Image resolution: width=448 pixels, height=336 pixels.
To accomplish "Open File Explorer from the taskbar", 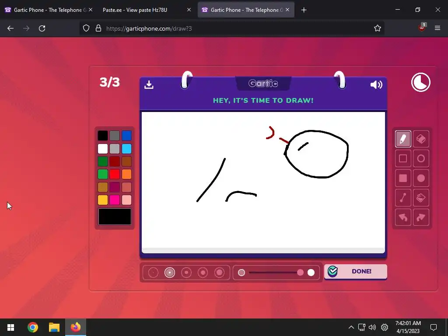I will click(54, 327).
